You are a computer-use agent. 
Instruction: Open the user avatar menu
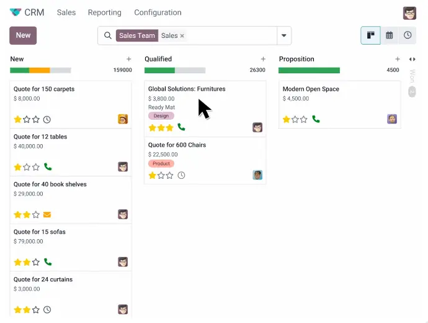(409, 13)
